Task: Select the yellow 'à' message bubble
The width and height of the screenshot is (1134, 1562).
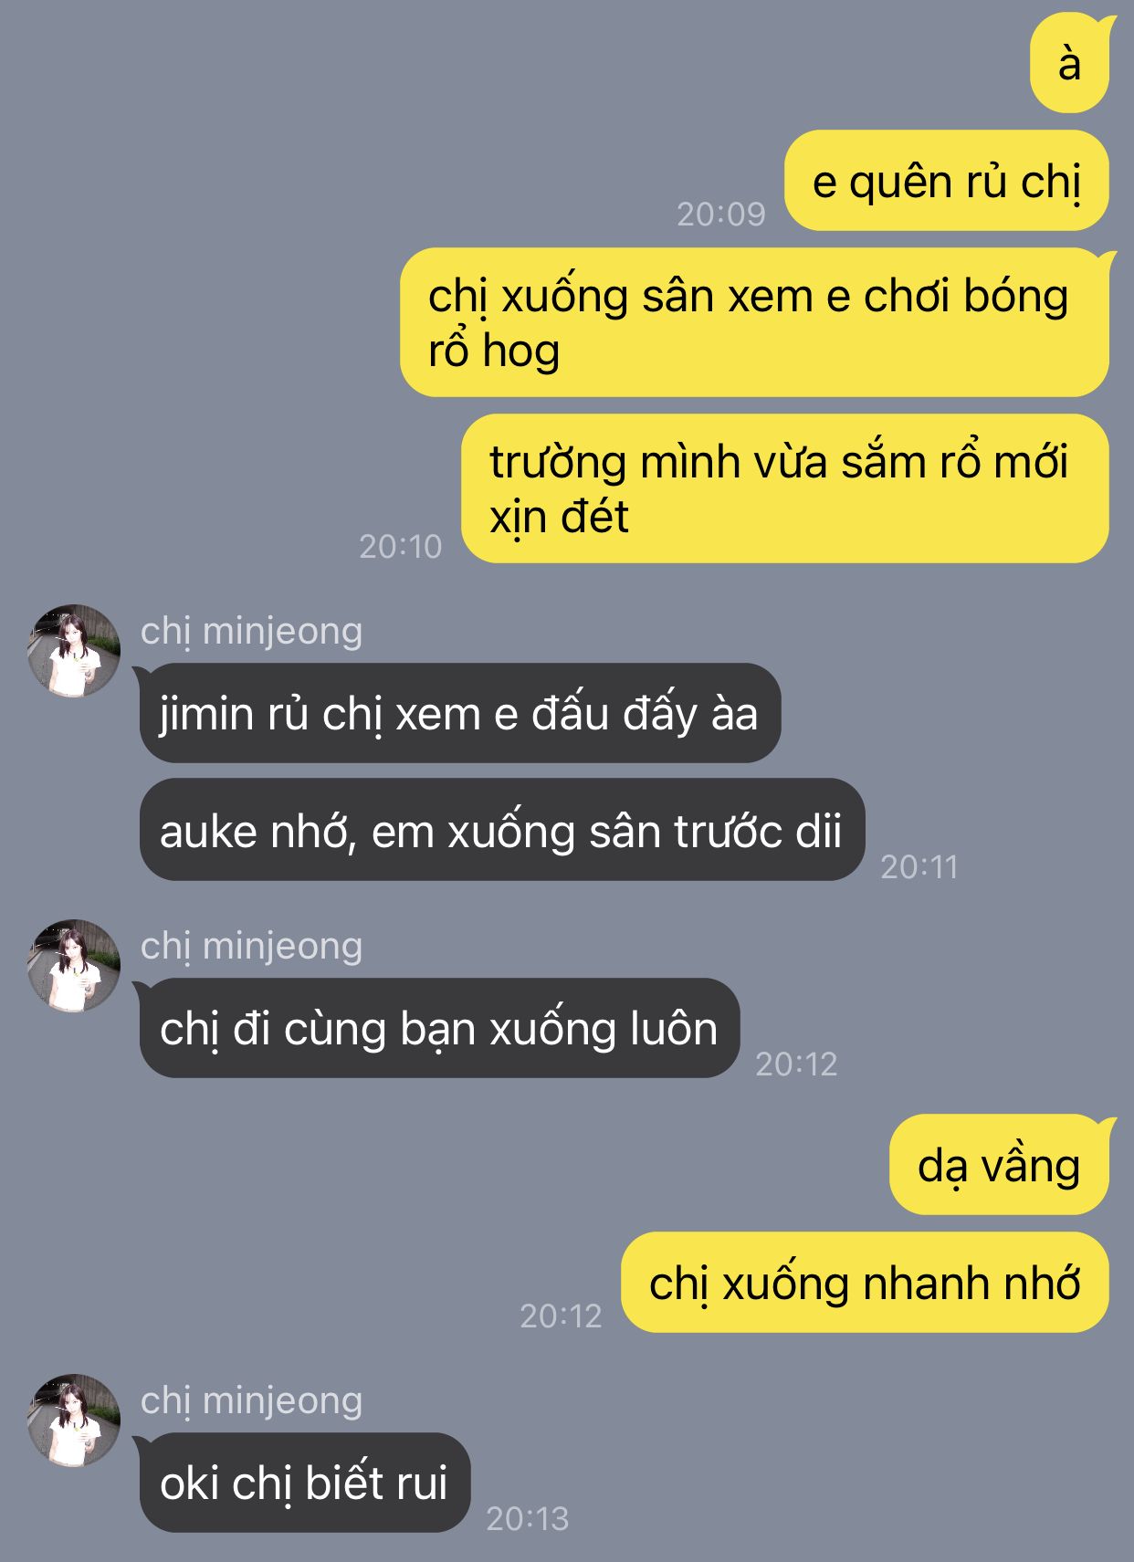Action: coord(1072,63)
